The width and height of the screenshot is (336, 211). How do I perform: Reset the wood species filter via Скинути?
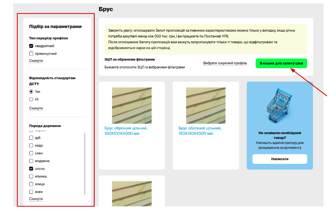coord(36,199)
